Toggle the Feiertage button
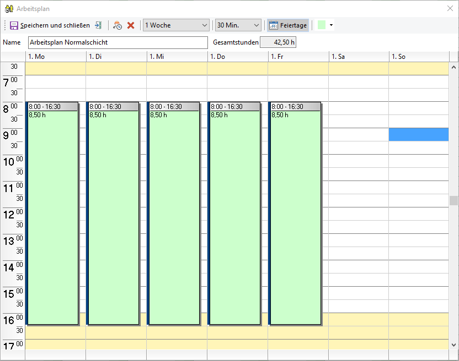The height and width of the screenshot is (361, 459). [288, 25]
